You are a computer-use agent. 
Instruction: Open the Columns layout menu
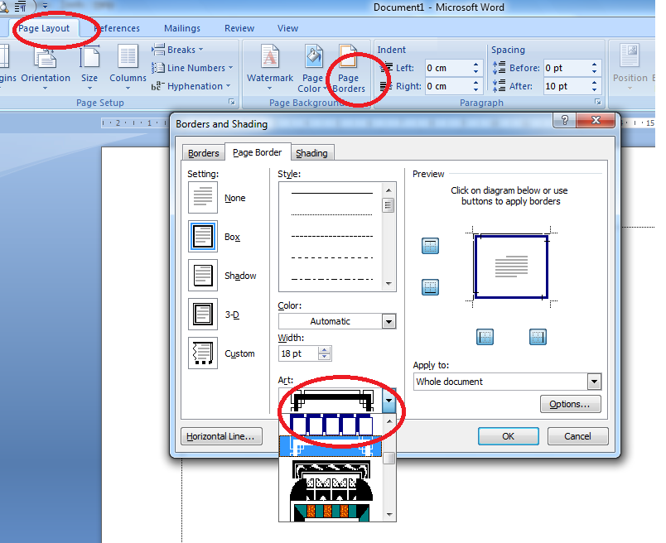[128, 67]
